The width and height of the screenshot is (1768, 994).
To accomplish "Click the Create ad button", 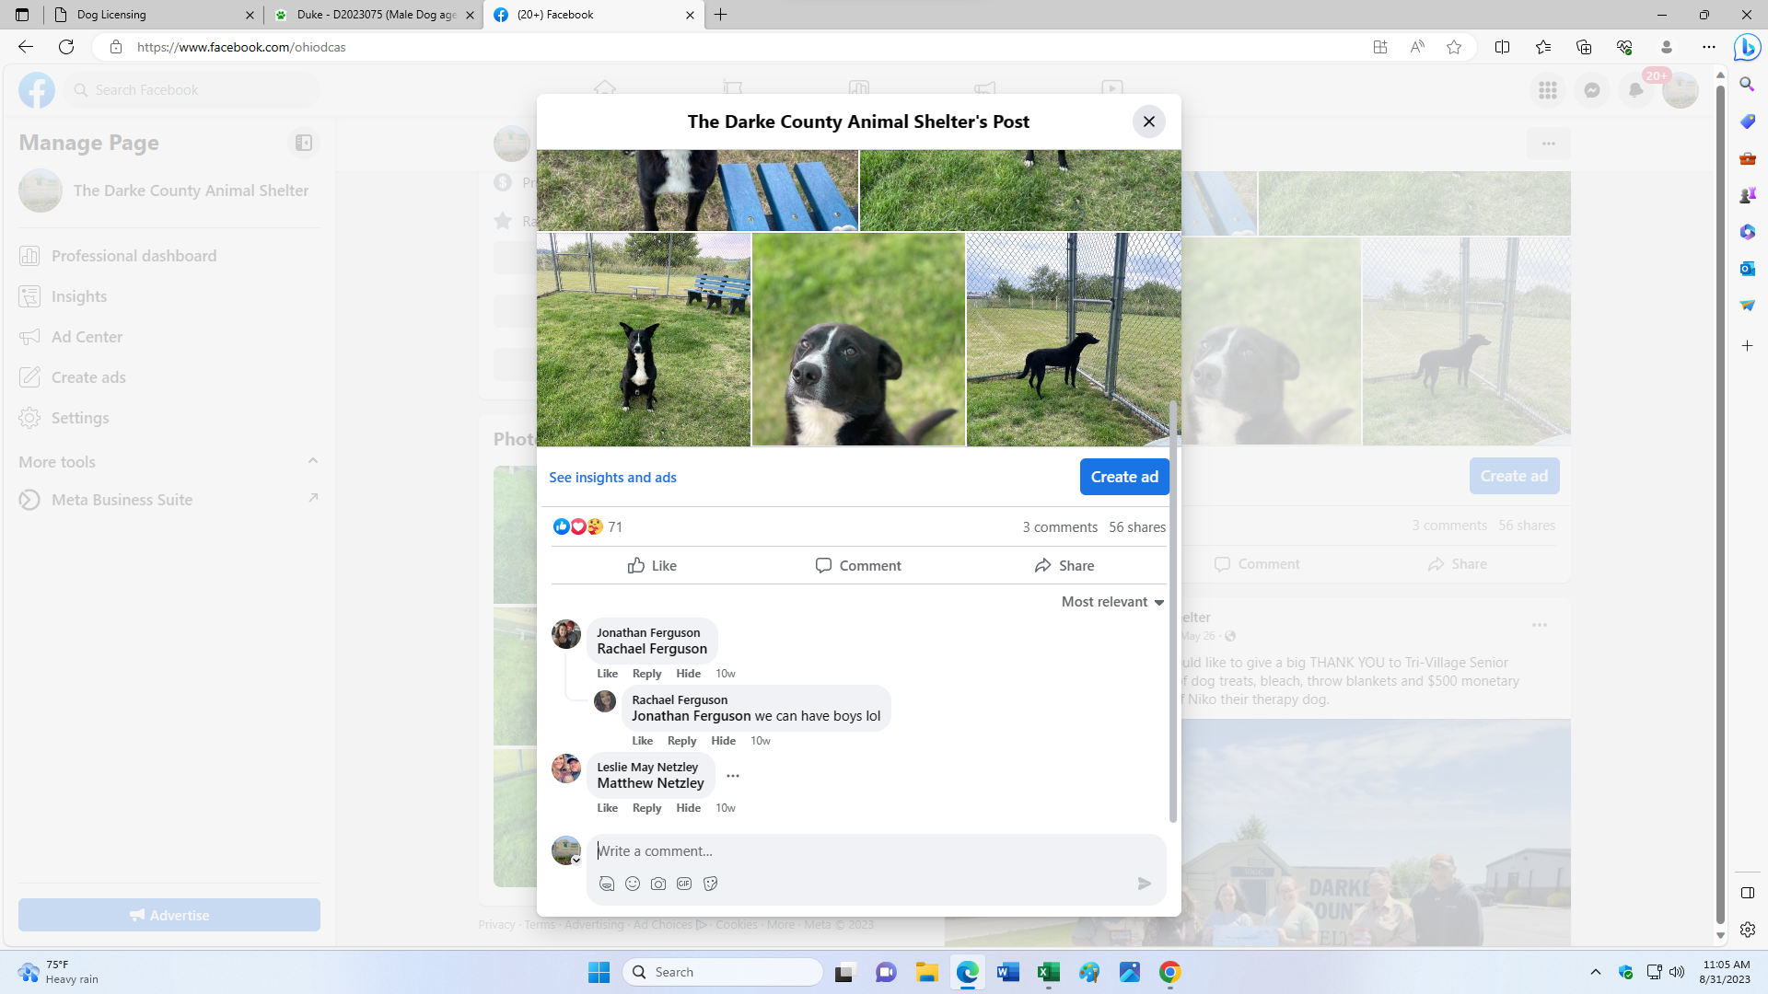I will tap(1123, 477).
